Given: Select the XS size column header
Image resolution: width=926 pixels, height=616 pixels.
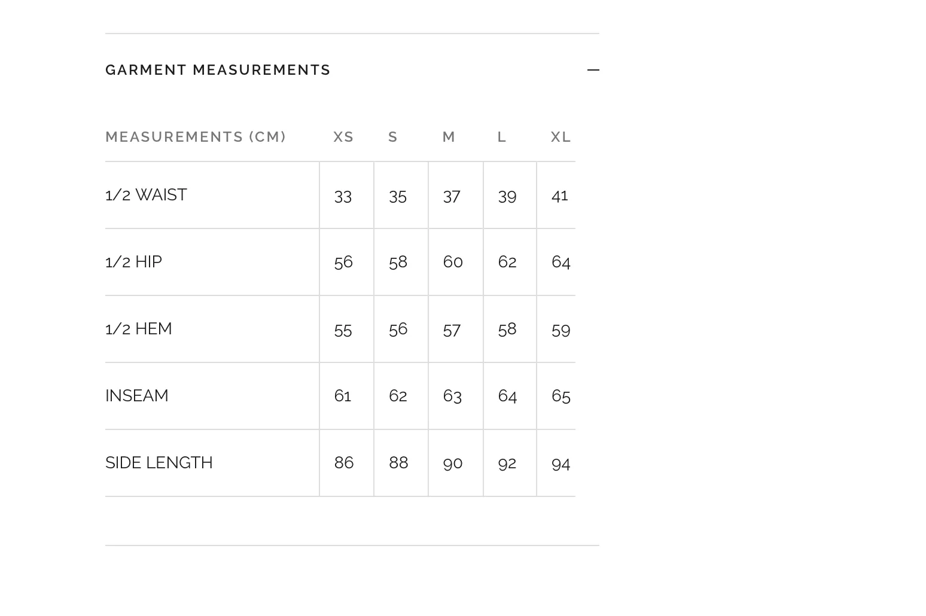Looking at the screenshot, I should coord(343,137).
